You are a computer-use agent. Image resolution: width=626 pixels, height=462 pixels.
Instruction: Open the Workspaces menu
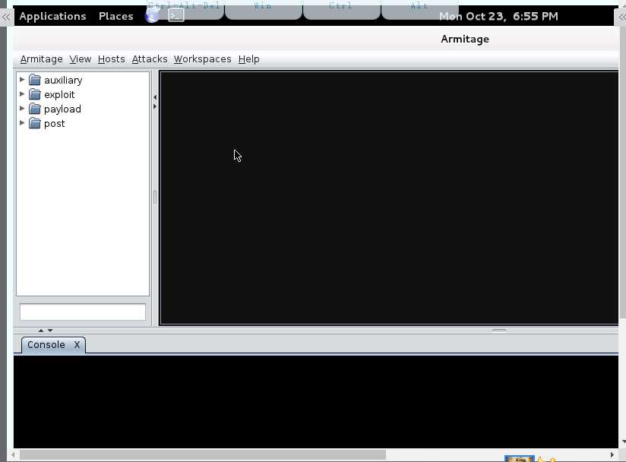tap(202, 59)
